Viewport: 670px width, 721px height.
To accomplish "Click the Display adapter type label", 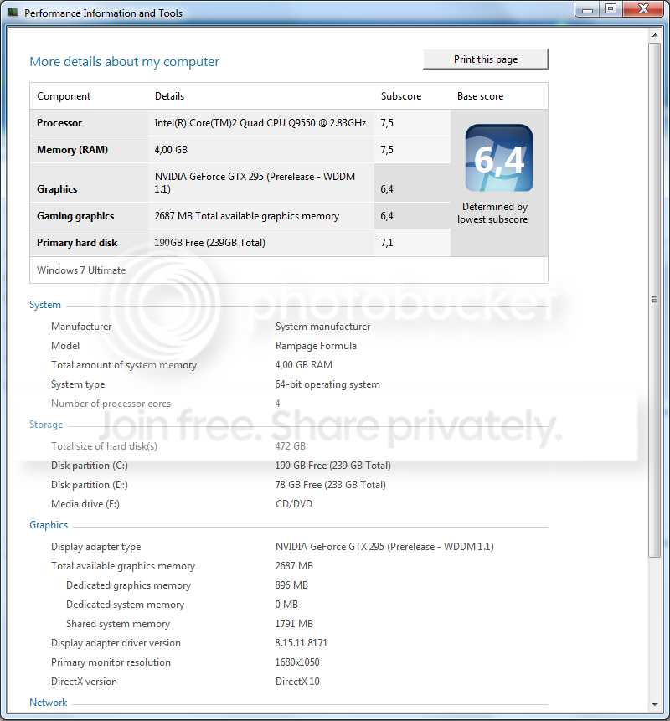I will click(95, 547).
